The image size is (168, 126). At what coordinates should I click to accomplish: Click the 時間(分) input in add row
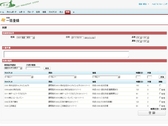(138, 77)
